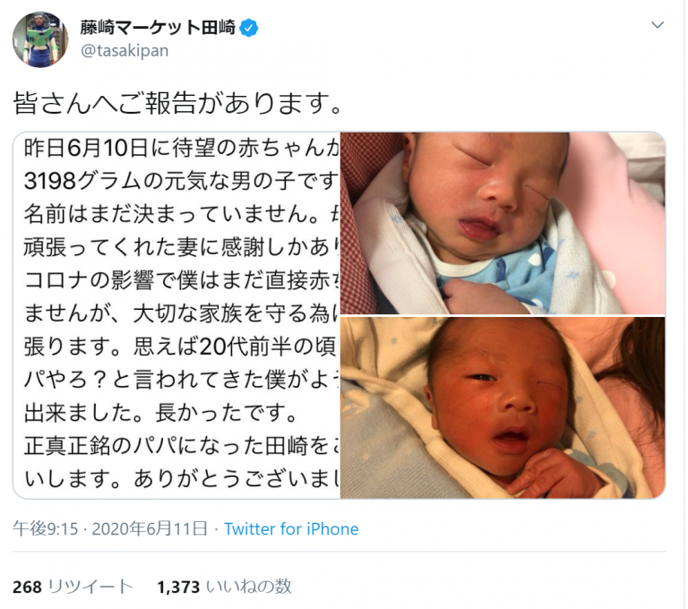Open the @tasakipan handle link
The height and width of the screenshot is (609, 688).
point(125,51)
